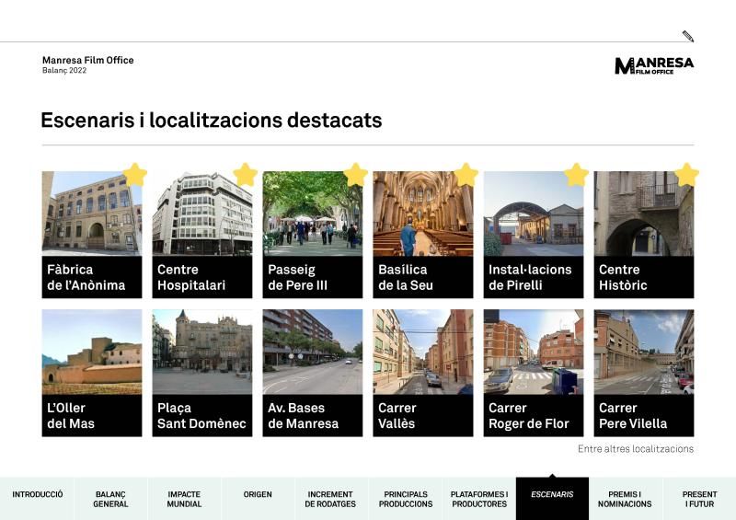Switch to the Impacte Mundial tab
736x520 pixels.
(x=185, y=499)
